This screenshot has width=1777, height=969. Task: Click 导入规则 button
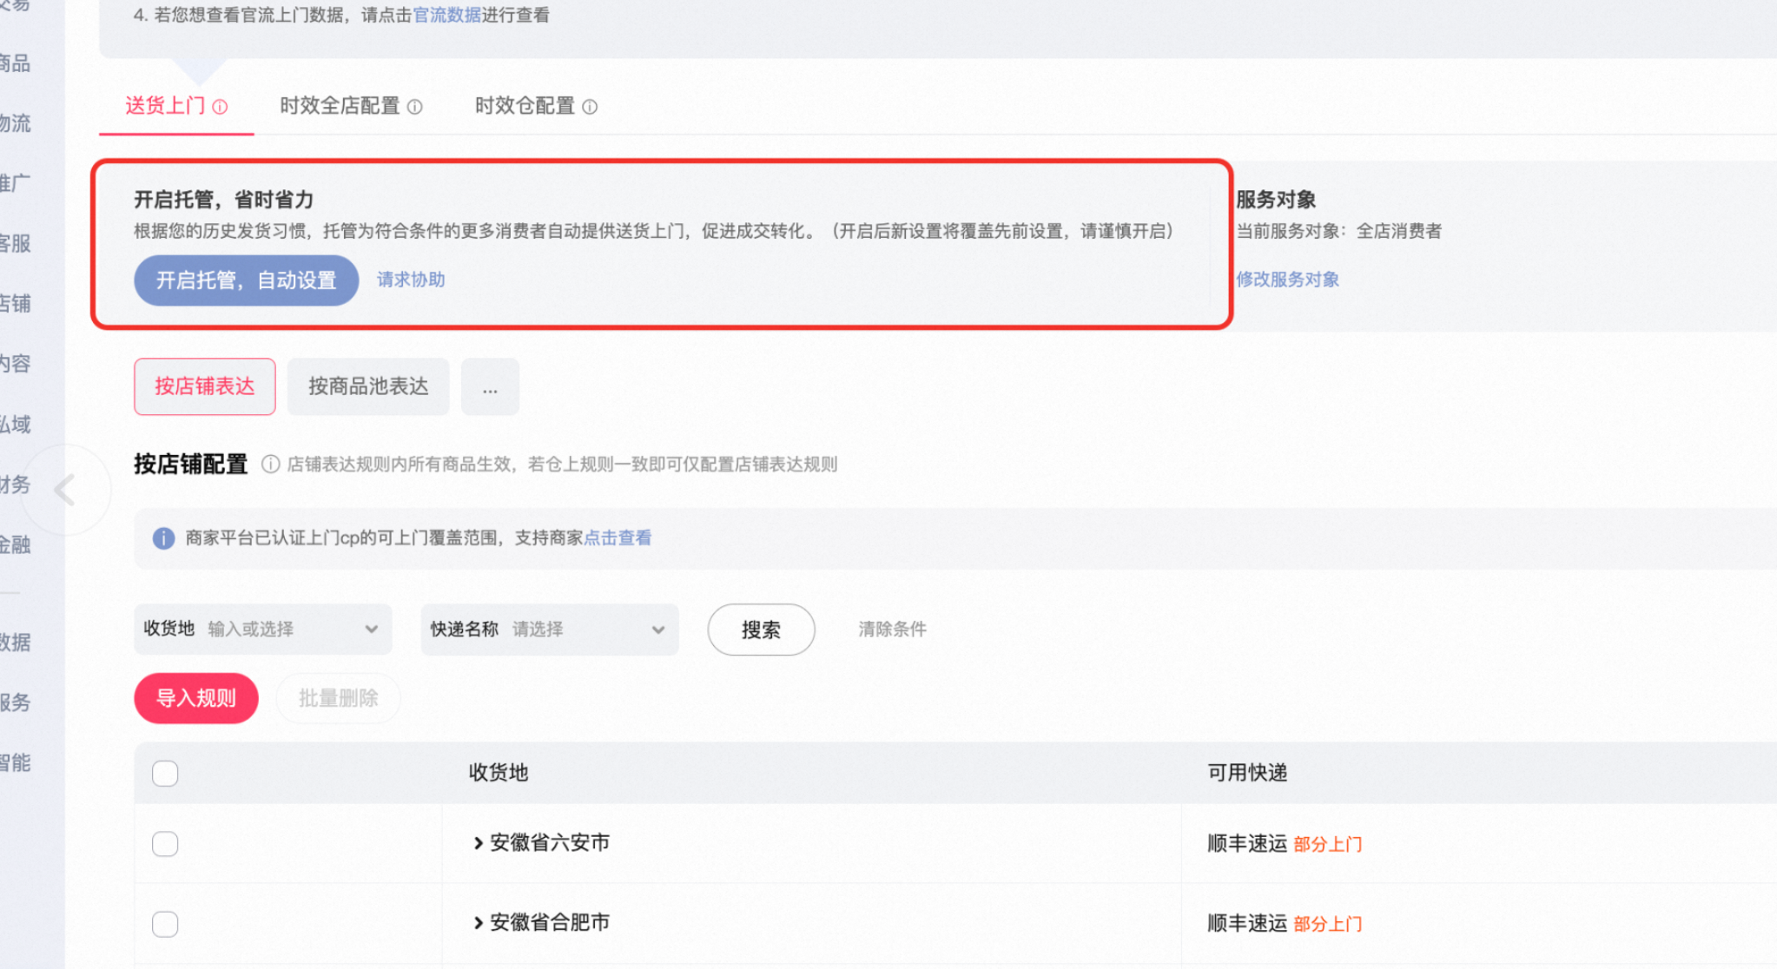coord(196,698)
